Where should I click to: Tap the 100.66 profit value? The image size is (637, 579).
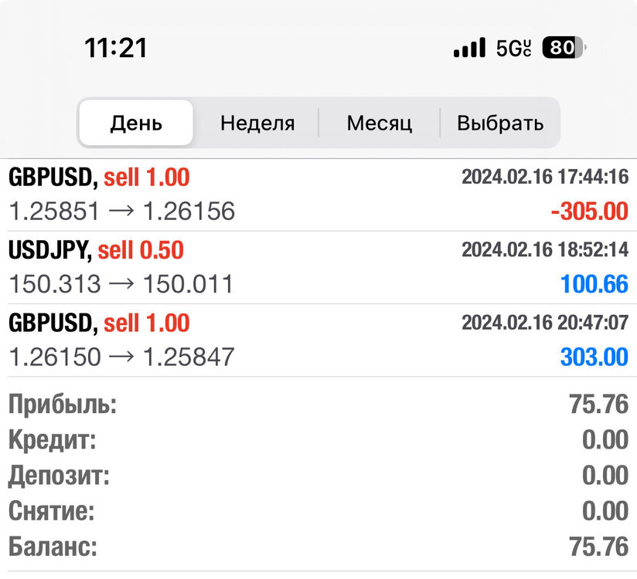594,284
